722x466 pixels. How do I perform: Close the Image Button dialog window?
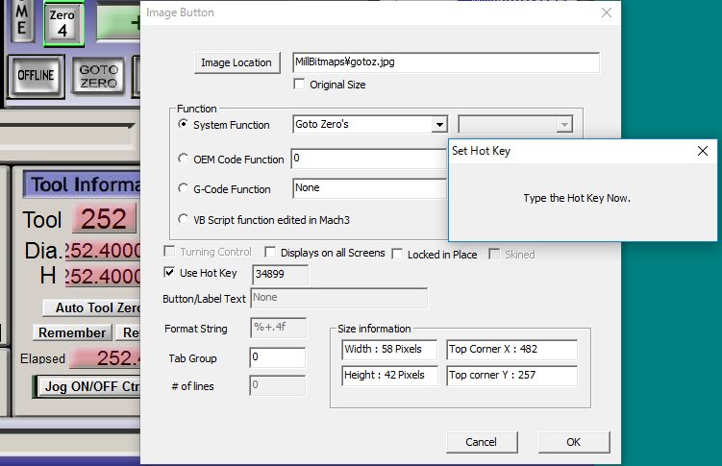pyautogui.click(x=607, y=12)
